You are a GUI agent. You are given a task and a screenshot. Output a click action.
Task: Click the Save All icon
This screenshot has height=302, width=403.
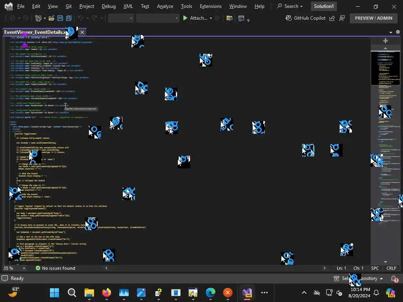(69, 18)
